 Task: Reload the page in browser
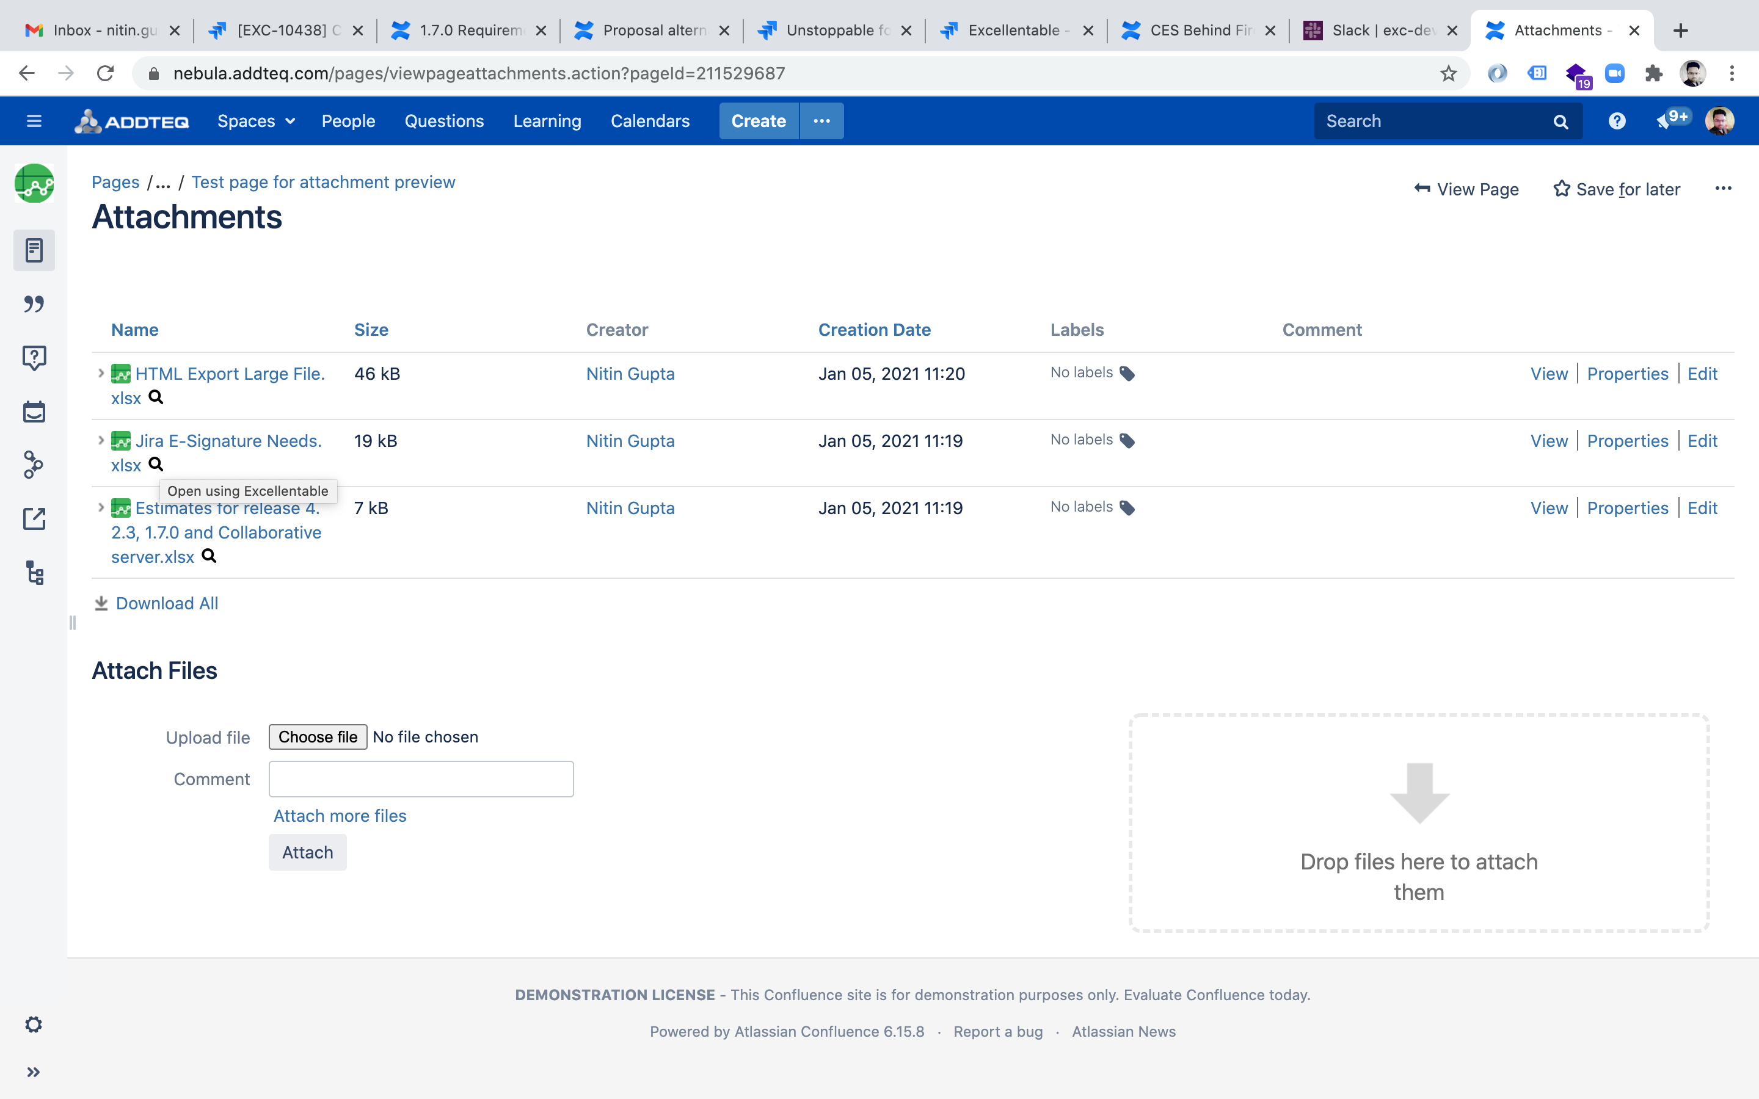tap(106, 73)
